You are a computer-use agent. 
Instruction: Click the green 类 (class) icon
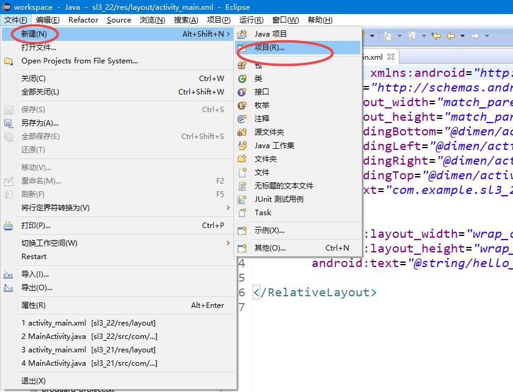pos(242,79)
